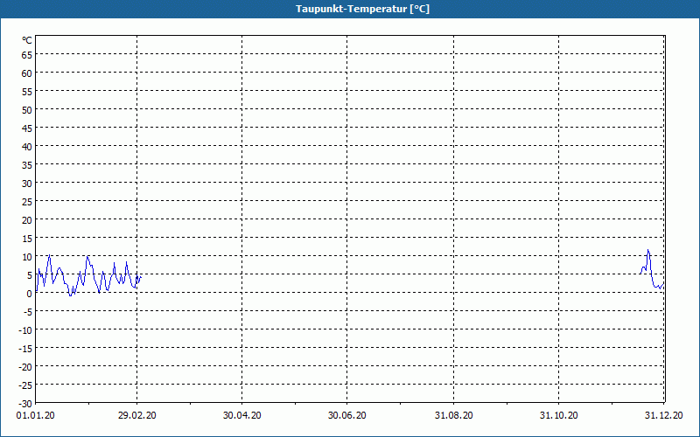700x437 pixels.
Task: Click the 30.04.20 date on the x-axis
Action: tap(242, 416)
